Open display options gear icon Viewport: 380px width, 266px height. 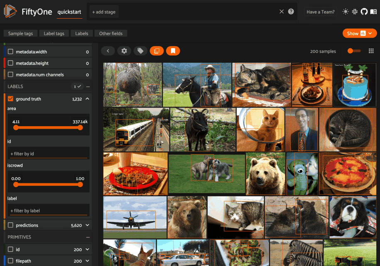[124, 51]
